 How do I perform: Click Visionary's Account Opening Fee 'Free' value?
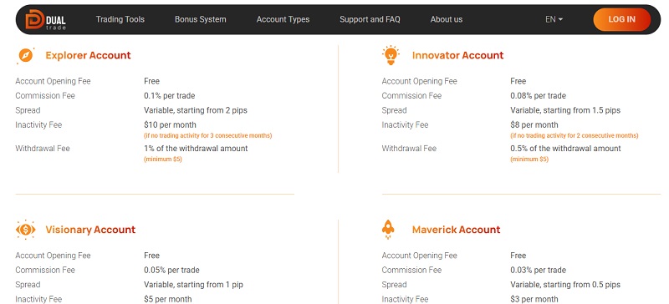click(151, 256)
